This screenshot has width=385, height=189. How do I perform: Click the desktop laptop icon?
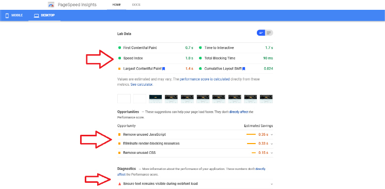pos(37,15)
